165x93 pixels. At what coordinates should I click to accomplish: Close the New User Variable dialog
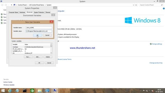[x=52, y=22]
